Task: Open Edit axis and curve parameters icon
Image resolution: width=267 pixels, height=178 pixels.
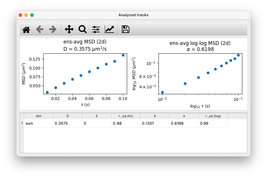Action: (x=109, y=29)
